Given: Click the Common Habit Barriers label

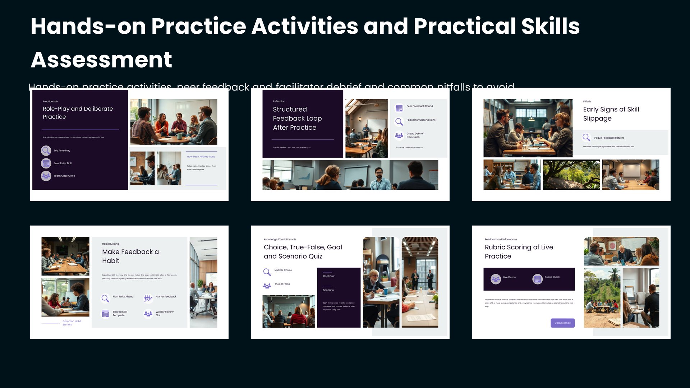Looking at the screenshot, I should (72, 323).
